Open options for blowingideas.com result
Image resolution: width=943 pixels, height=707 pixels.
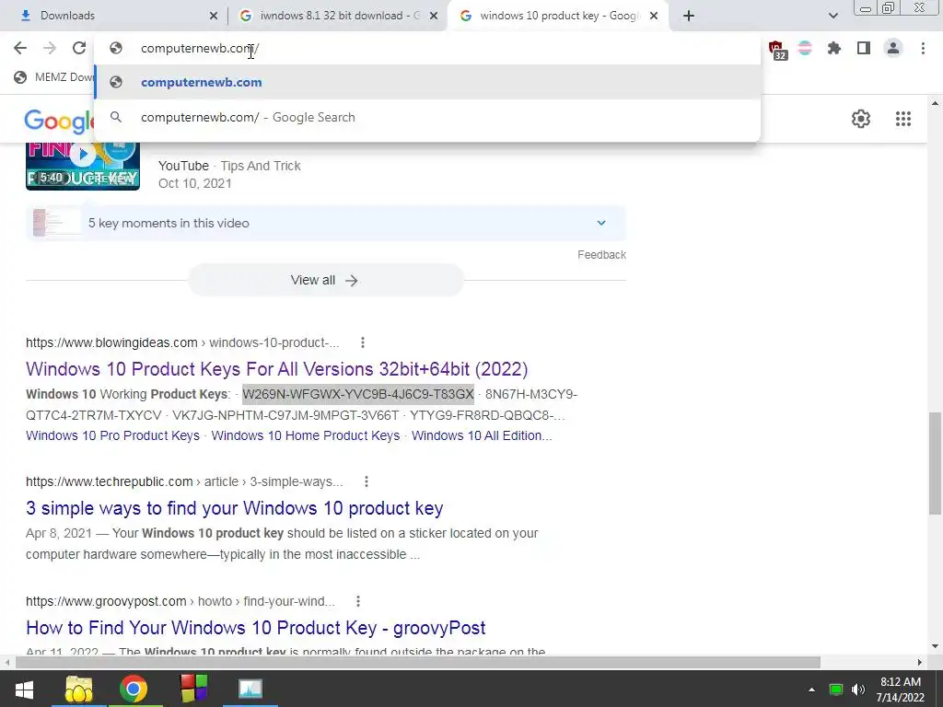tap(363, 342)
